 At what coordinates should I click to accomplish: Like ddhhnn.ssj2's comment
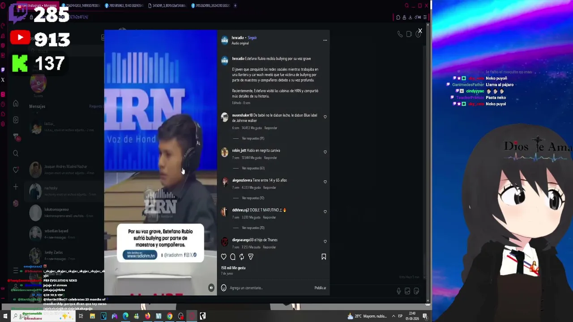(x=325, y=212)
